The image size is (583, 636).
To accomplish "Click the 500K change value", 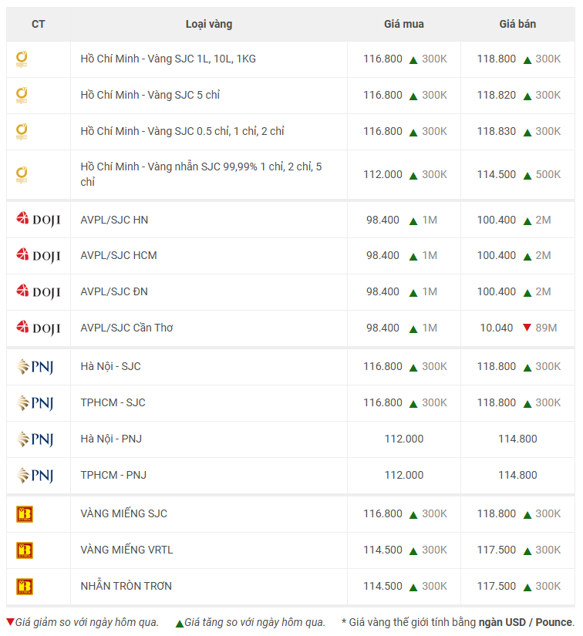I will coord(548,174).
